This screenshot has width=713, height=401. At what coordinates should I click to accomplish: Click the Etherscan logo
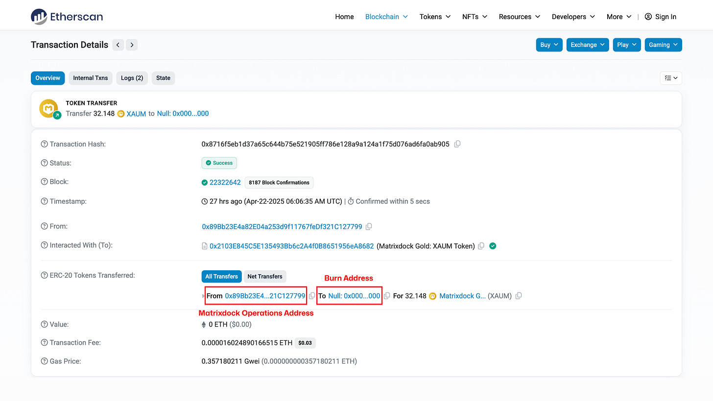point(67,17)
